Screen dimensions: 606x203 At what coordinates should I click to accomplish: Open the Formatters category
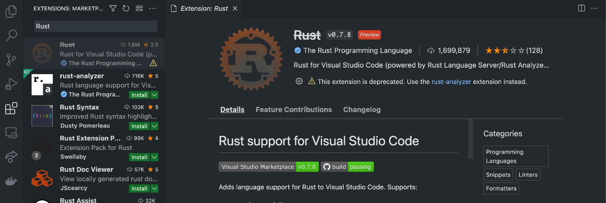(501, 188)
